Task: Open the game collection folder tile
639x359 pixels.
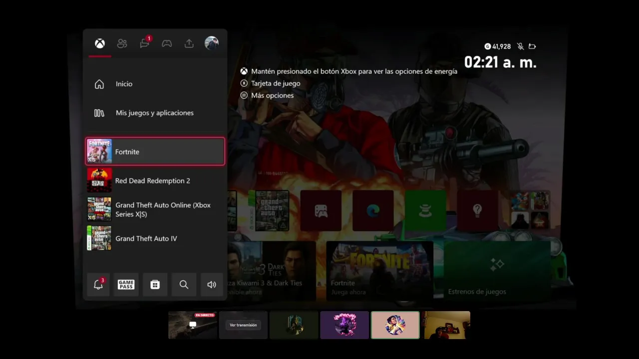Action: coord(530,210)
